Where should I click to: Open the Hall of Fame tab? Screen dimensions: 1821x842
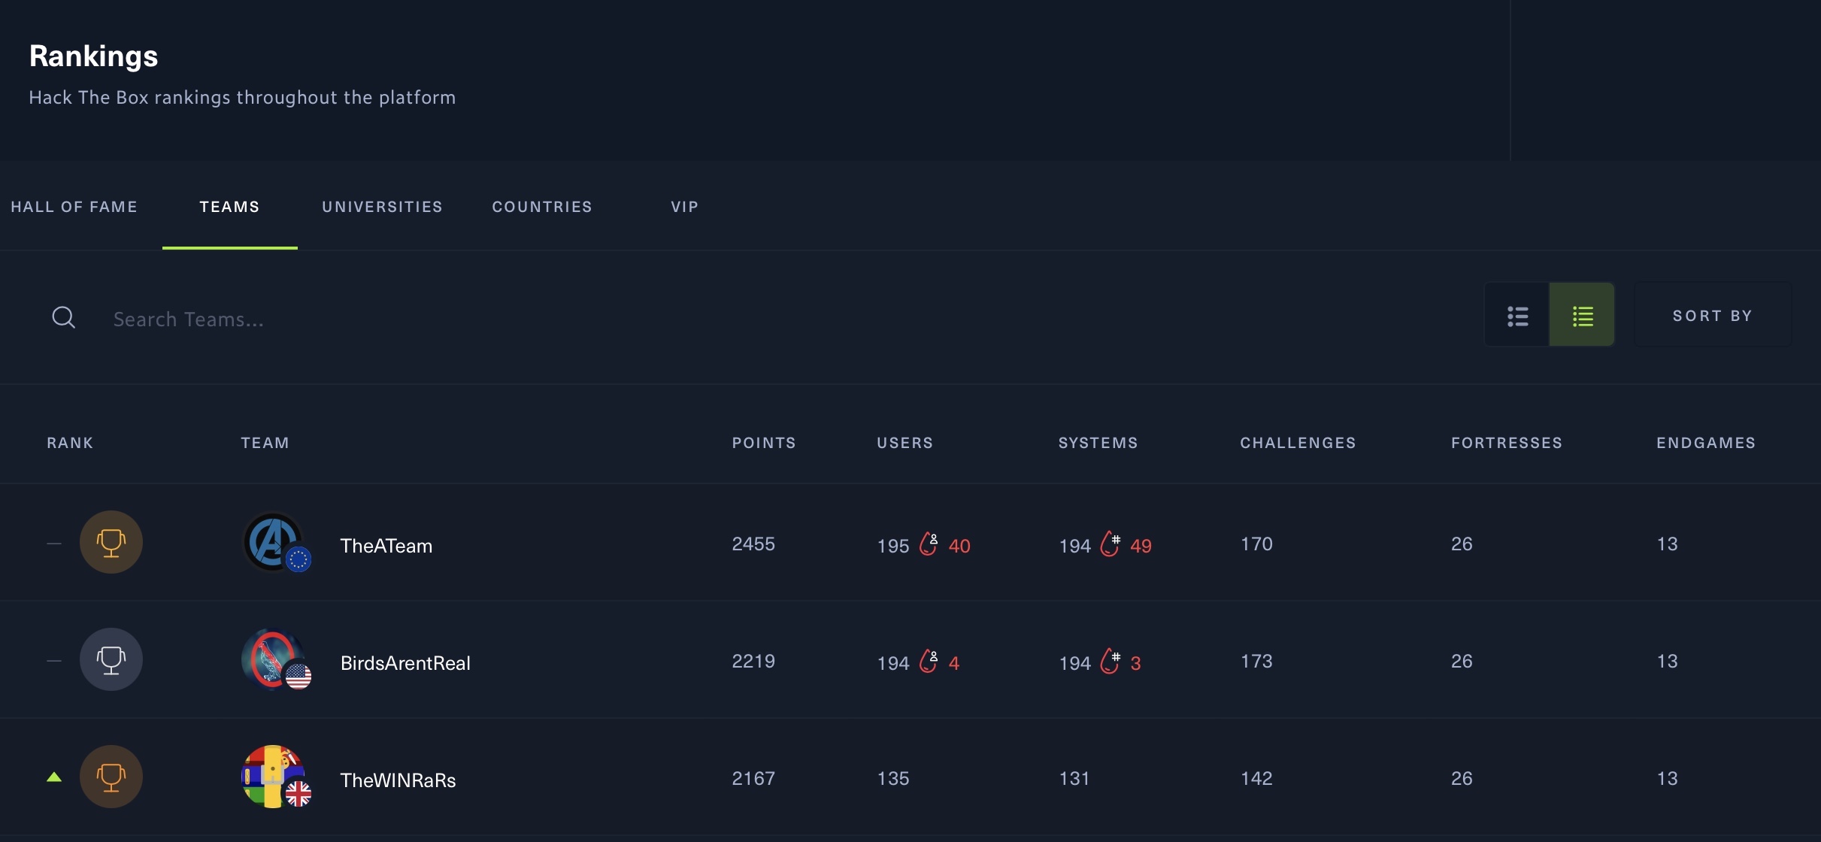tap(74, 207)
